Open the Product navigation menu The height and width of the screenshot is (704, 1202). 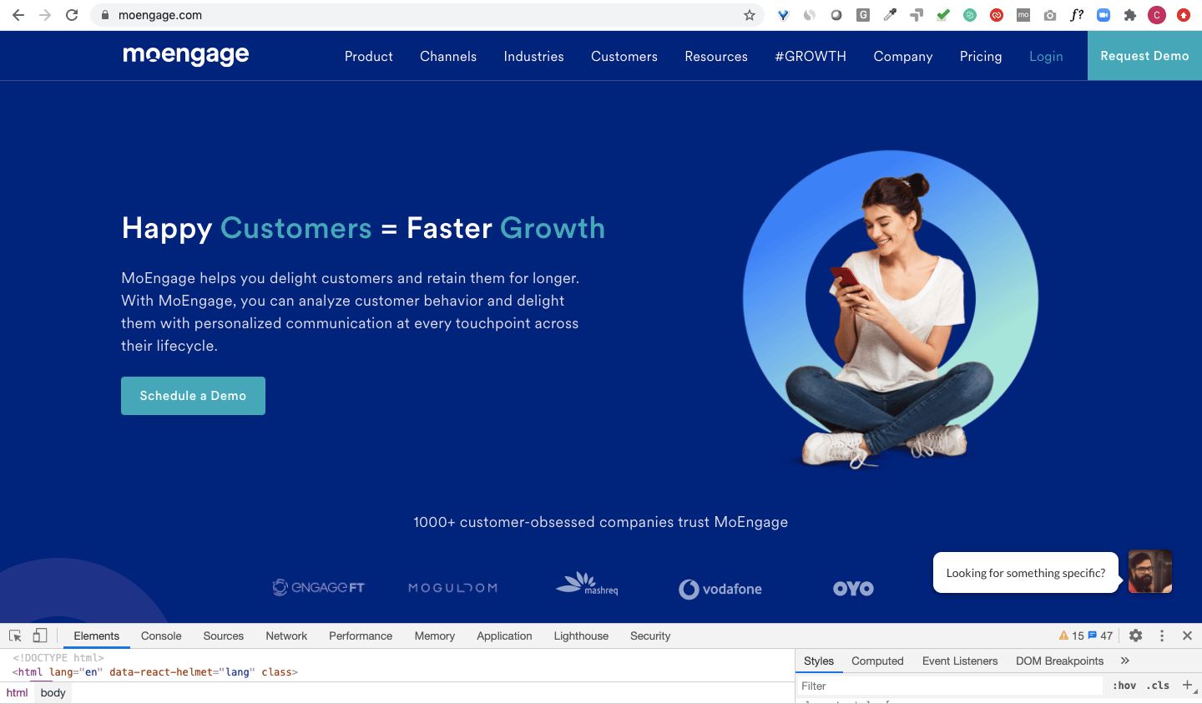[369, 56]
